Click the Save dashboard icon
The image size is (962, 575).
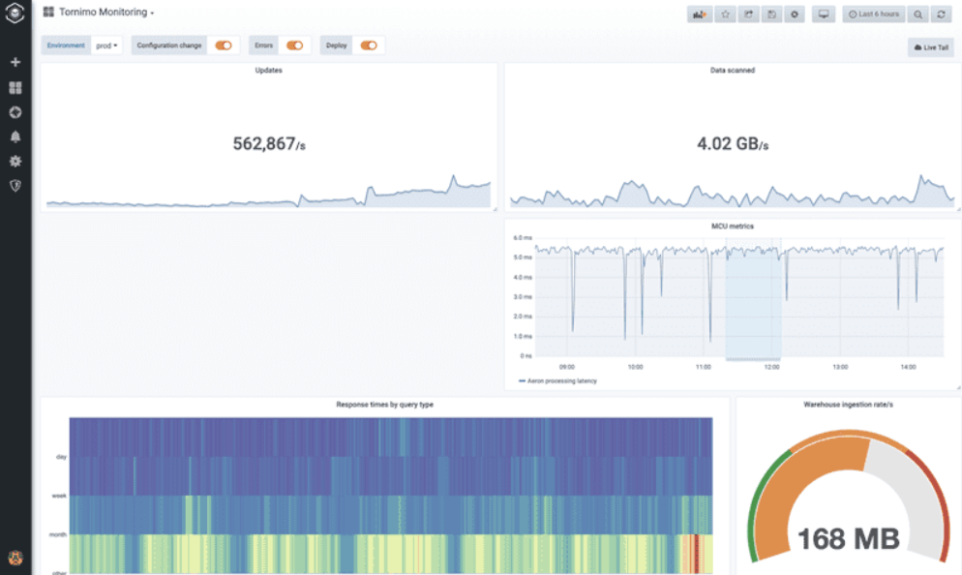pos(771,15)
